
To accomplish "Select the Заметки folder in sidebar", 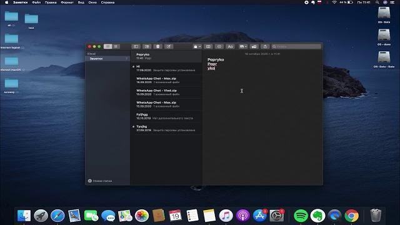I will point(107,59).
